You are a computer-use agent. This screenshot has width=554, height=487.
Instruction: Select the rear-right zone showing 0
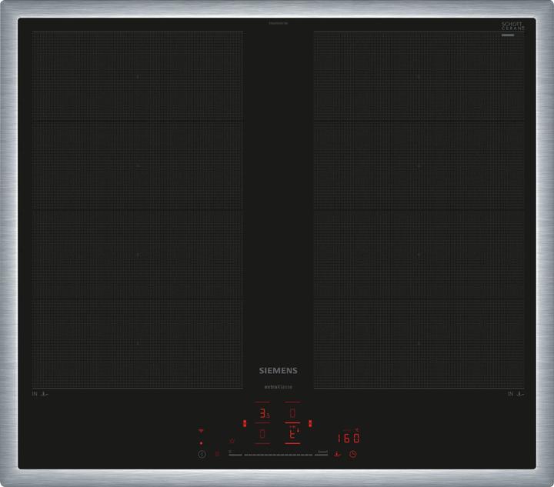[292, 414]
